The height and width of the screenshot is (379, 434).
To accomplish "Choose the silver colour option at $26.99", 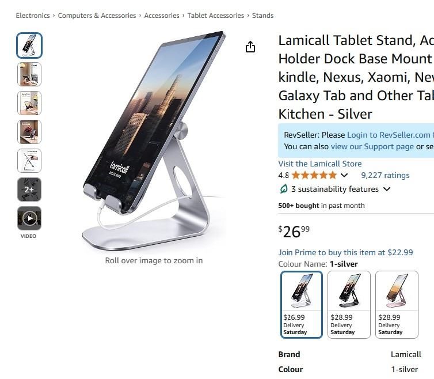I will click(302, 304).
